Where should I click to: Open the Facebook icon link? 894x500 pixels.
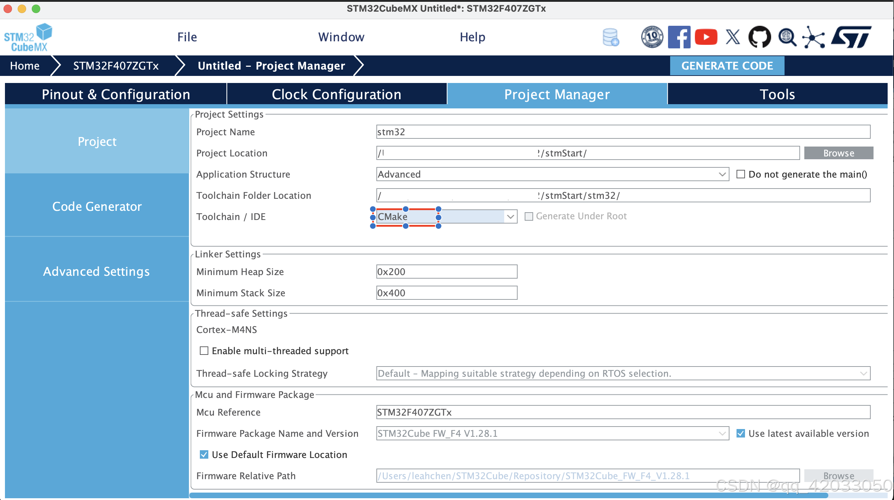679,37
